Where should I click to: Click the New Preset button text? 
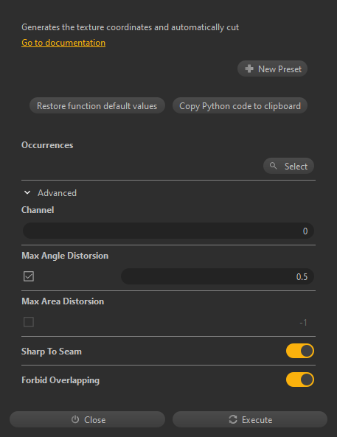tap(279, 69)
